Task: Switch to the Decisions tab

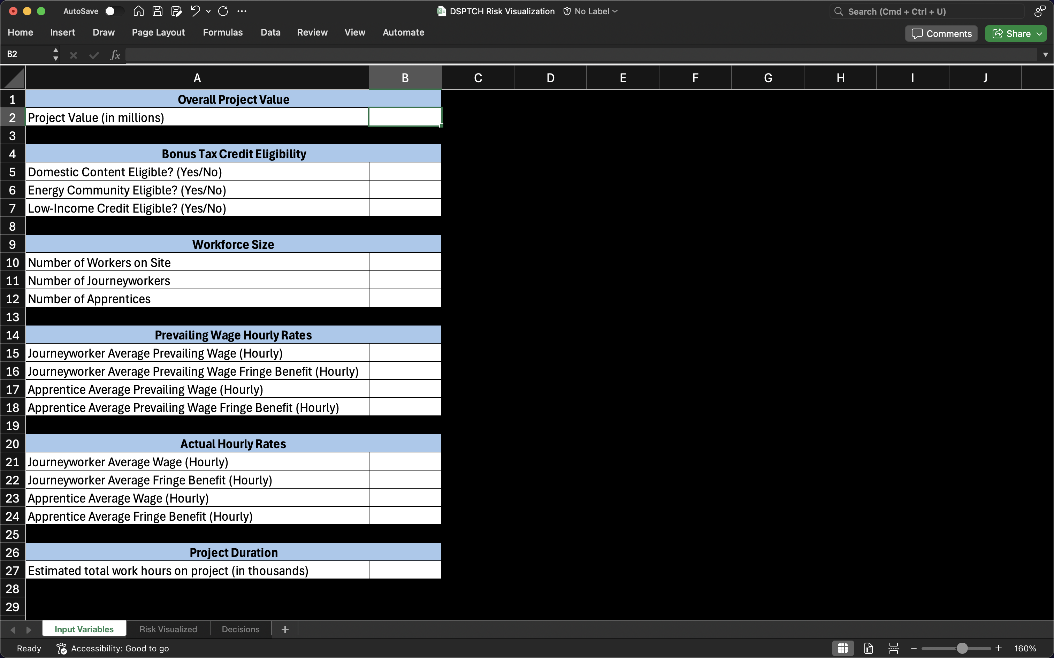Action: (240, 629)
